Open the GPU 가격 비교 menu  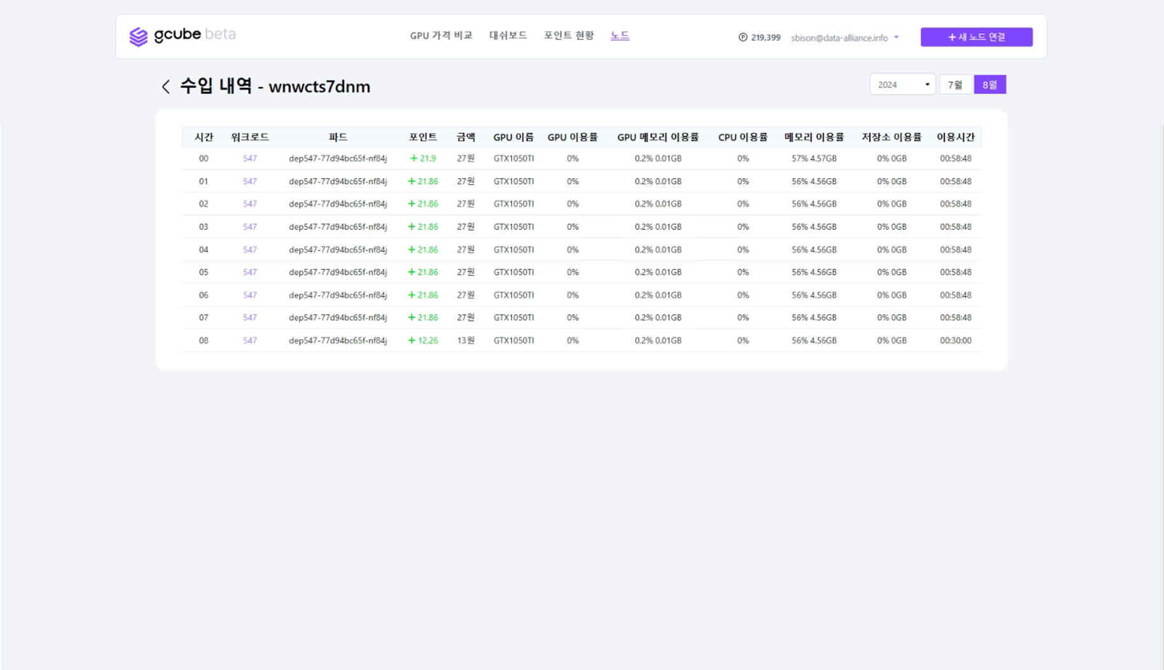click(x=441, y=36)
